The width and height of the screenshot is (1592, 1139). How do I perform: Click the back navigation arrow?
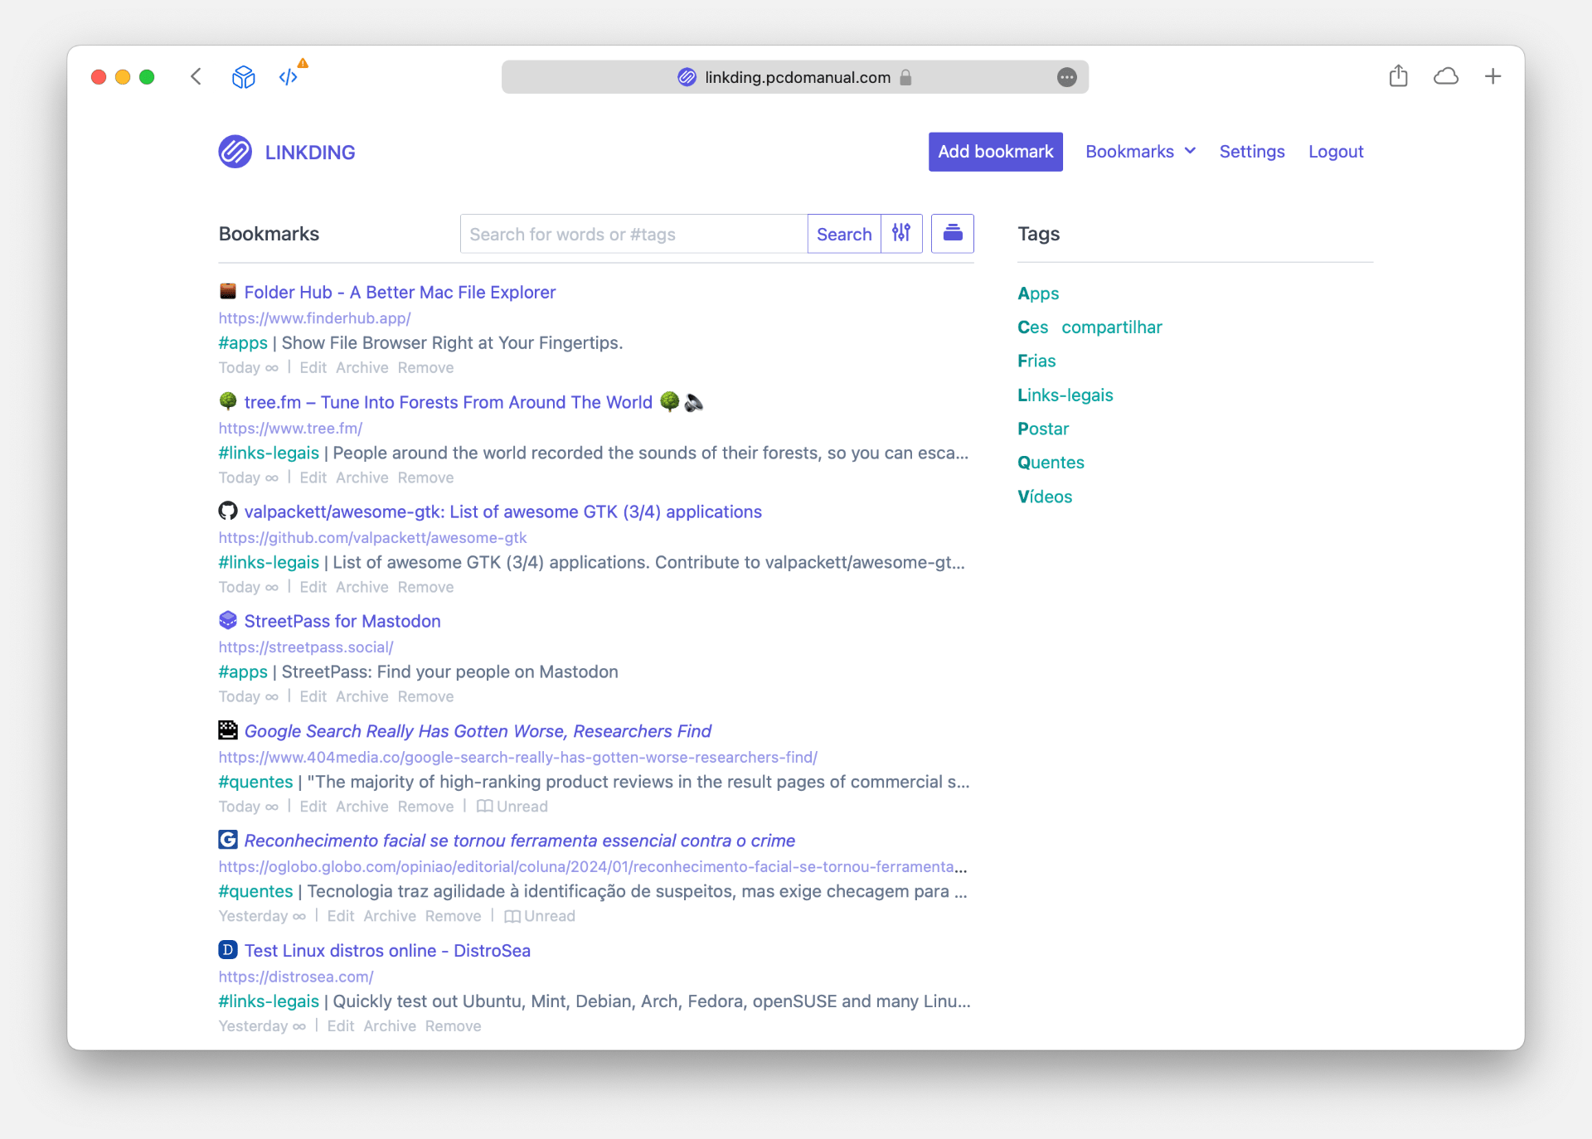196,76
